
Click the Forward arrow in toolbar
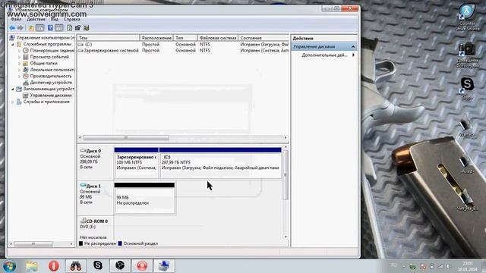[21, 28]
